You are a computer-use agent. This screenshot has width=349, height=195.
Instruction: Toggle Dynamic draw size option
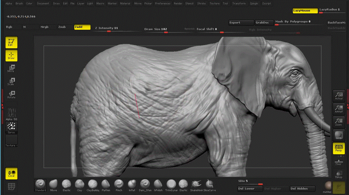tap(190, 29)
